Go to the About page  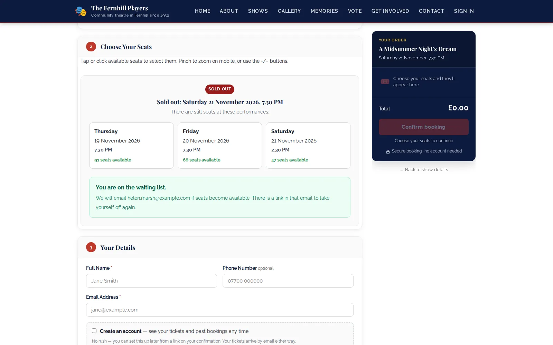pyautogui.click(x=229, y=11)
